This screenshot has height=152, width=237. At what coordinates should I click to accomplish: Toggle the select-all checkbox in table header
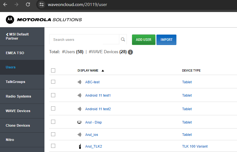click(x=53, y=70)
